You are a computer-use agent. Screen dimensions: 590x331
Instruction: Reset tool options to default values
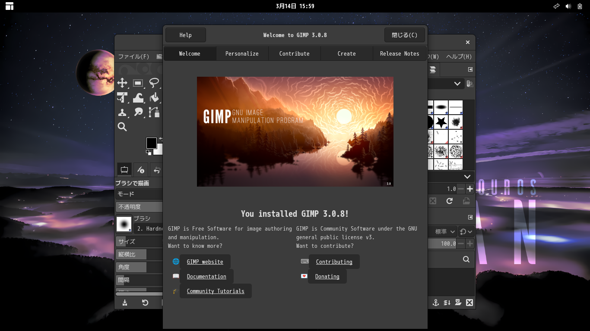tap(145, 303)
